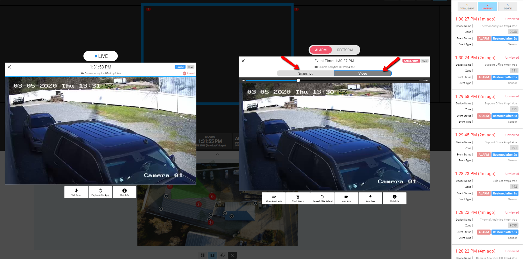Image resolution: width=523 pixels, height=259 pixels.
Task: Close the event video panel
Action: [243, 61]
